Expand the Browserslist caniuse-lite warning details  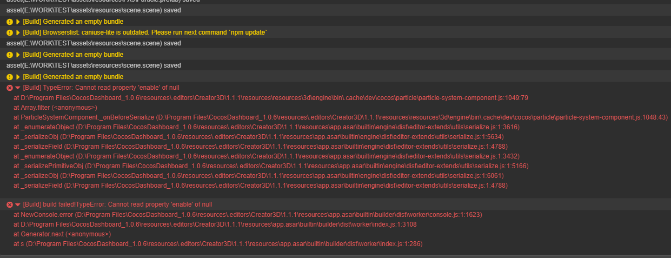(18, 33)
